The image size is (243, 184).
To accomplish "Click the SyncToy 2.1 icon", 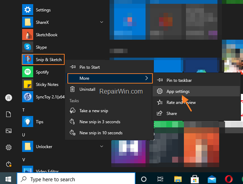I will (x=27, y=97).
